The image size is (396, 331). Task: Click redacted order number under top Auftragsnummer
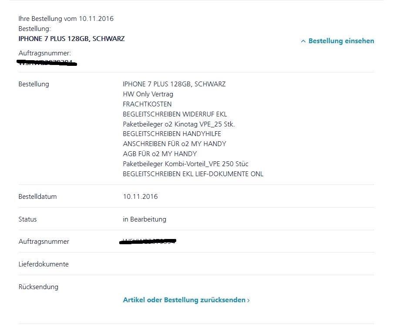pyautogui.click(x=47, y=63)
